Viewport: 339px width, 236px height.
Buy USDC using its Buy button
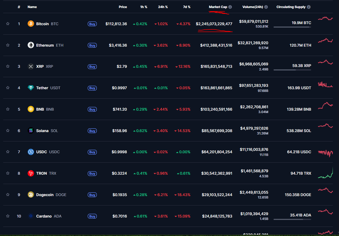pos(92,152)
